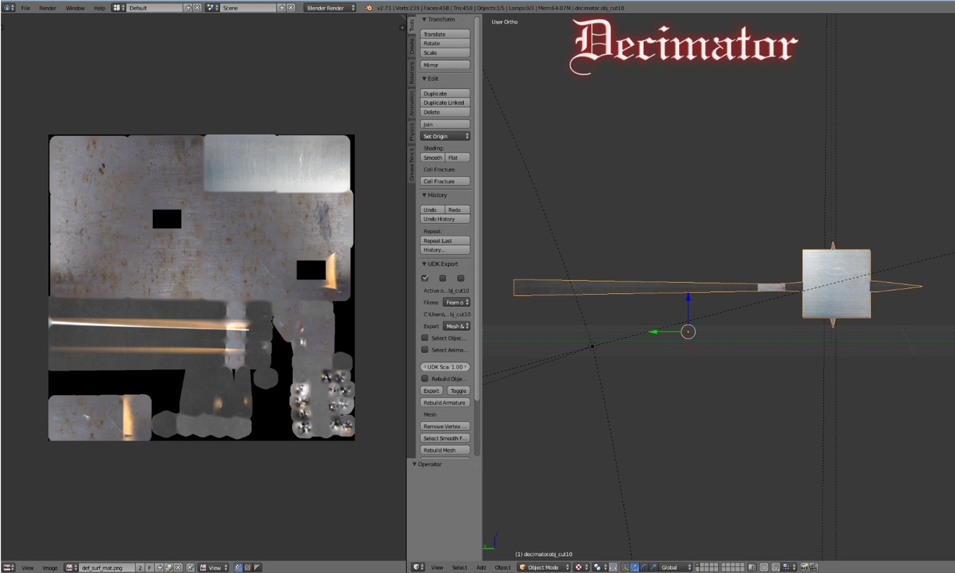
Task: Browse linked image data icon
Action: click(71, 567)
